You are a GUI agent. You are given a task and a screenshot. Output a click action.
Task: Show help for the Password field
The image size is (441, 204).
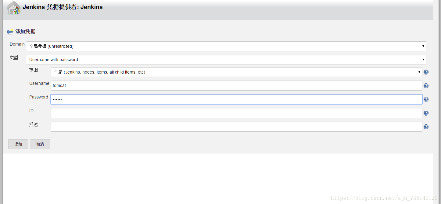(426, 99)
